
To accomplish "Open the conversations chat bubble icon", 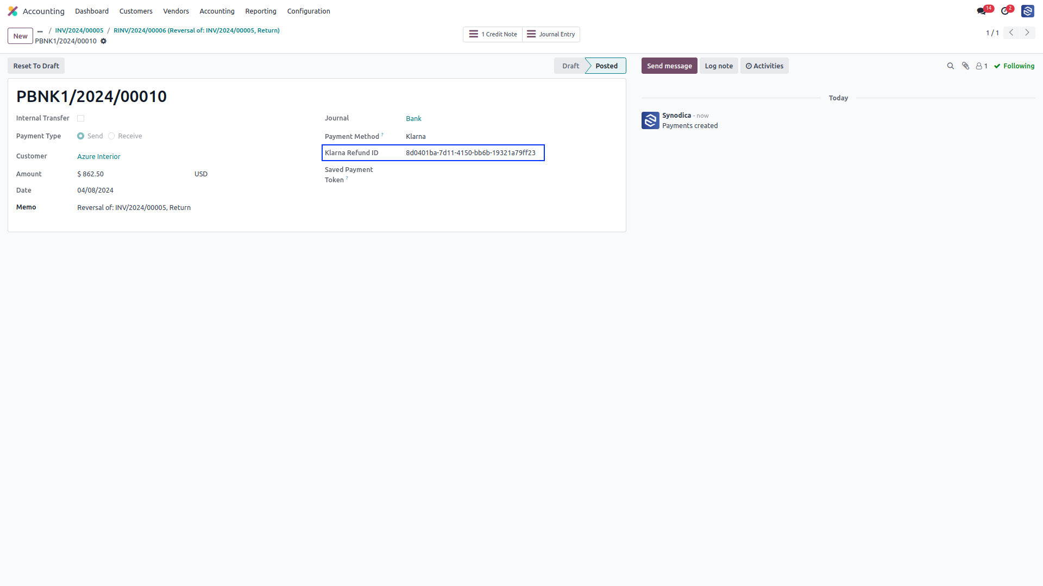I will pos(981,11).
